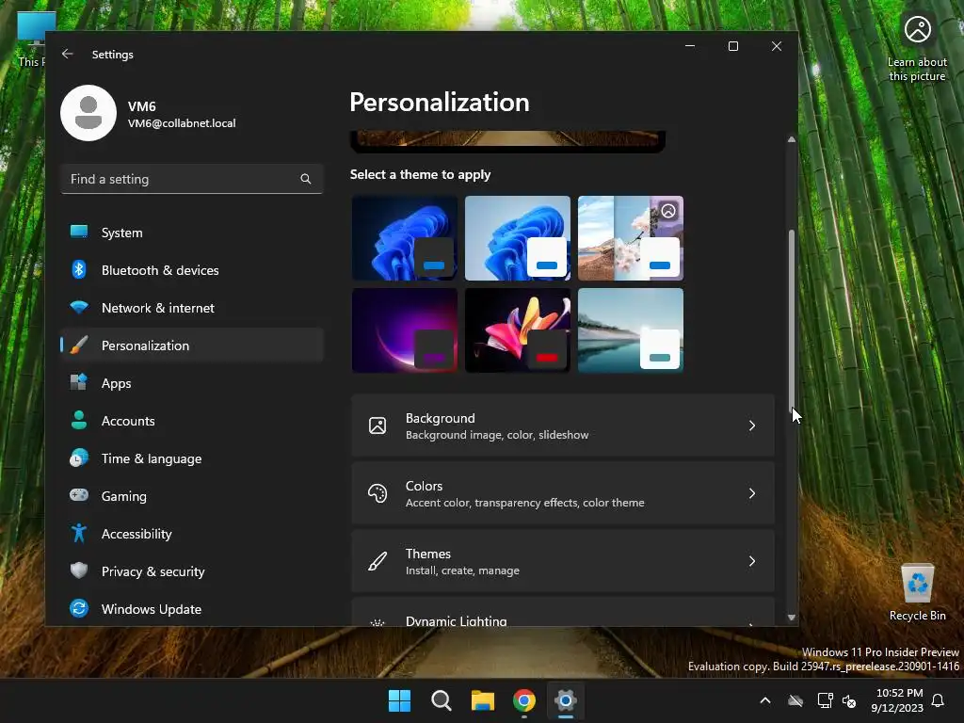Go back with the Settings back arrow

(x=68, y=54)
